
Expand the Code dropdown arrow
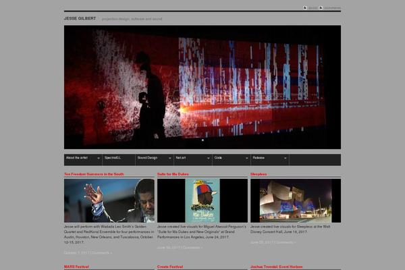246,158
